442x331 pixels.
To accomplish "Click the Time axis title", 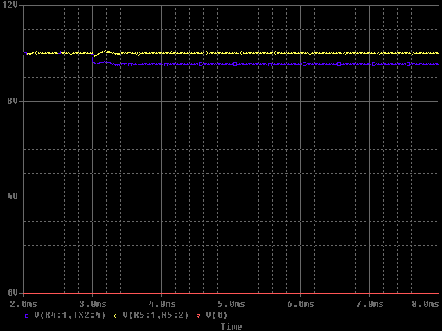I will pyautogui.click(x=231, y=327).
